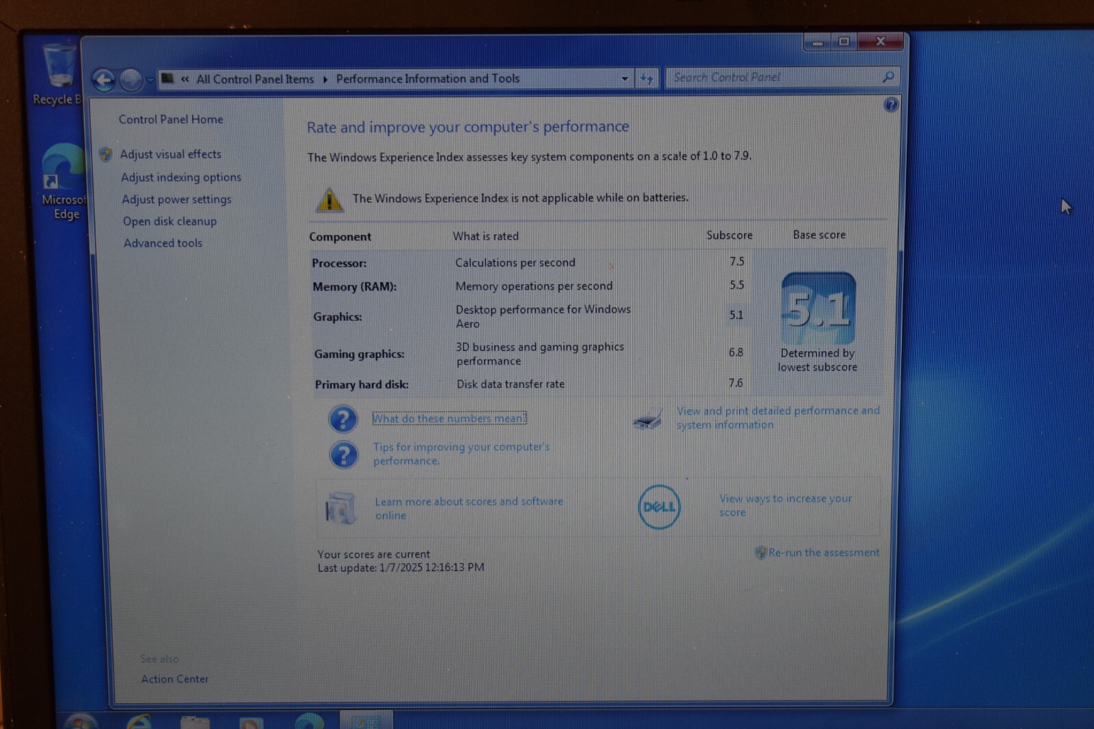1094x729 pixels.
Task: Click the Last update timestamp text
Action: 401,568
